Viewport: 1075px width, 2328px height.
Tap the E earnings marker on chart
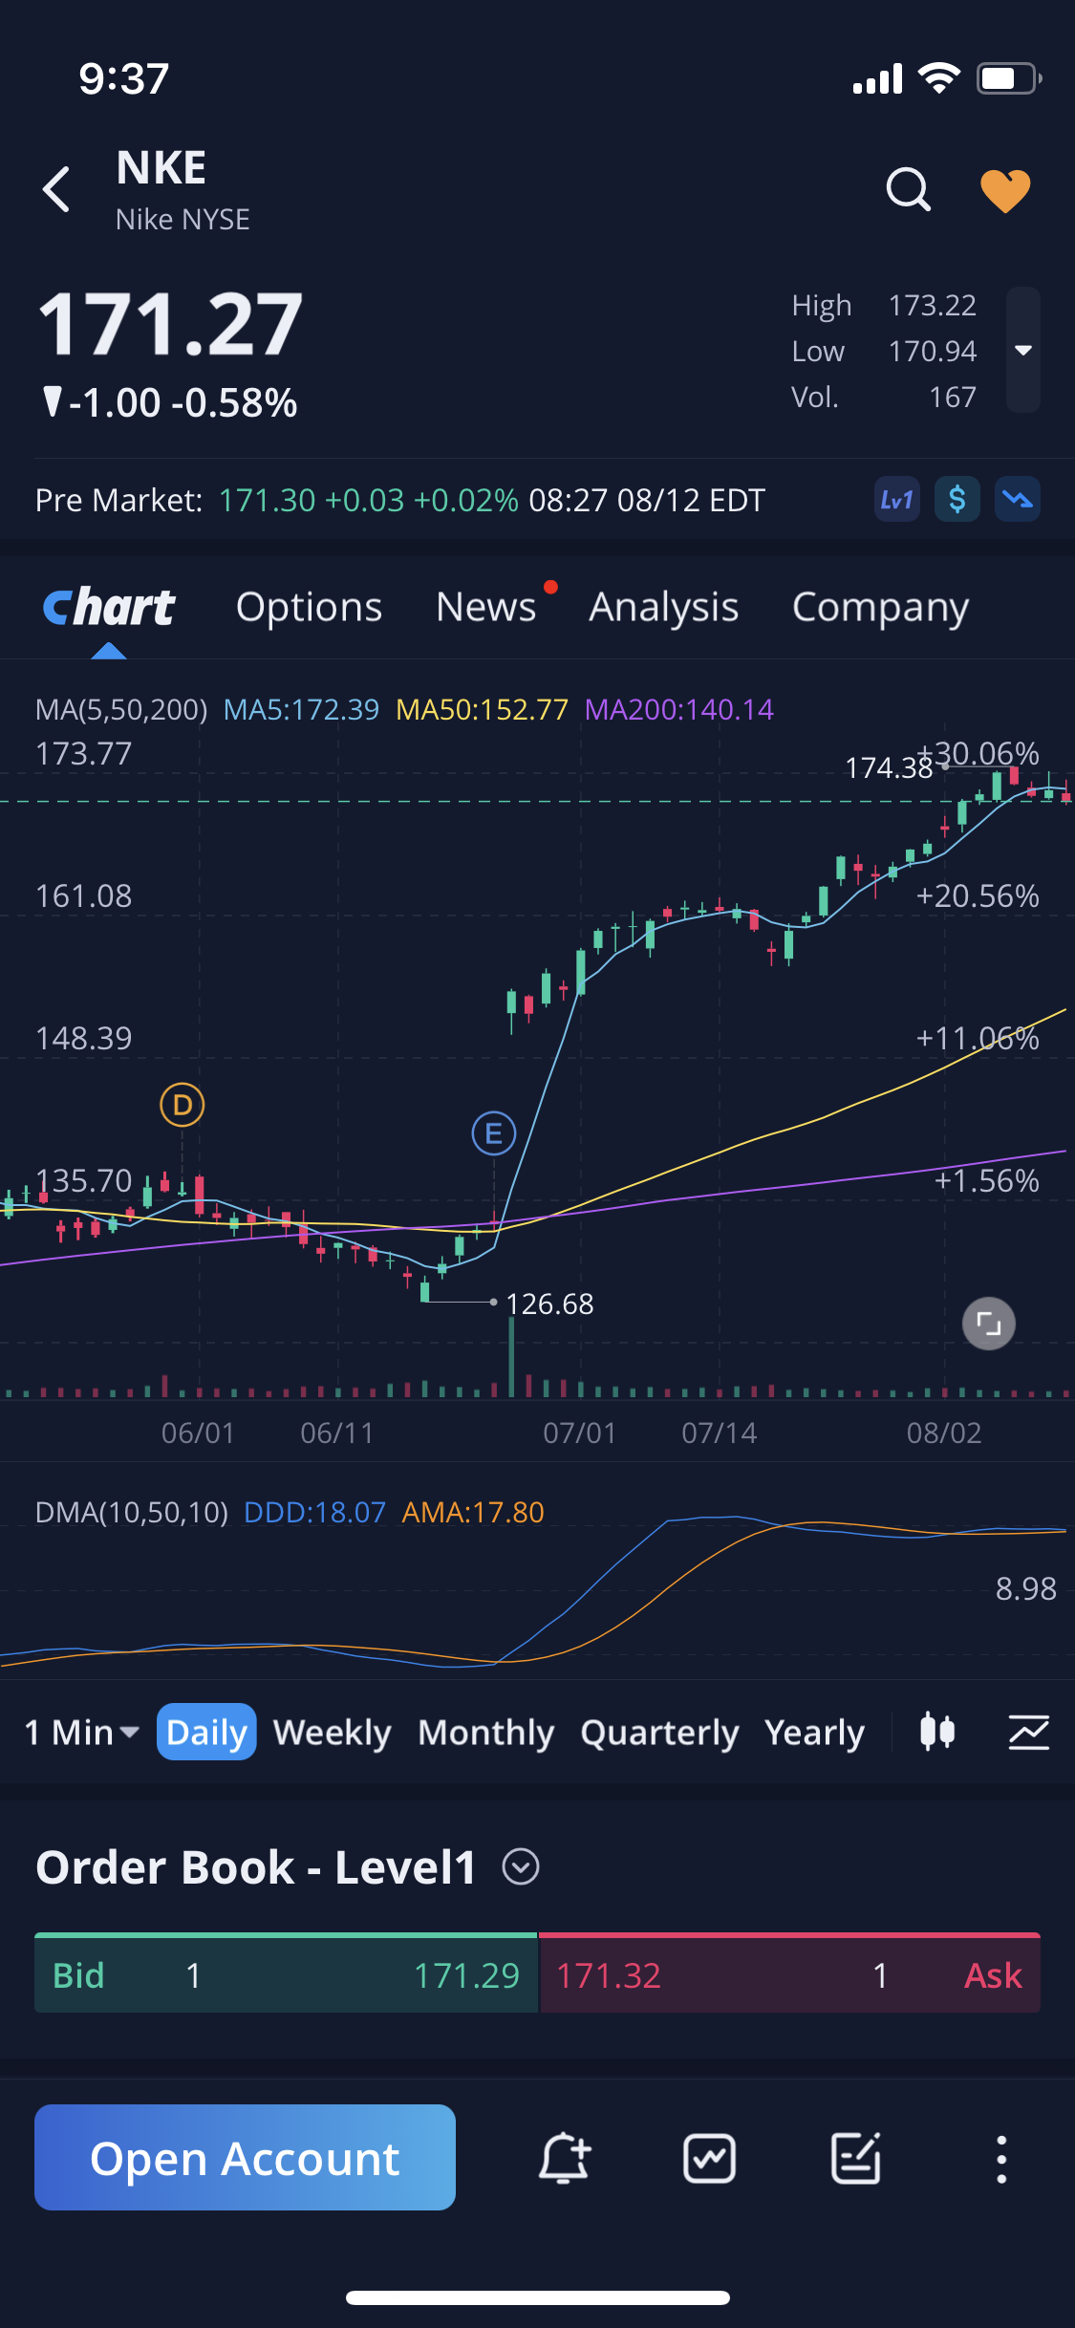point(493,1133)
